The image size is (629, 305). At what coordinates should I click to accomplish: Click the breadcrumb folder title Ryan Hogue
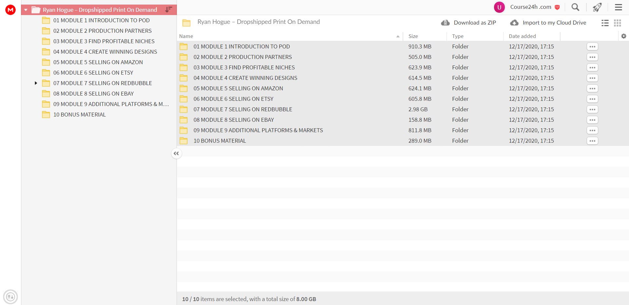[258, 22]
